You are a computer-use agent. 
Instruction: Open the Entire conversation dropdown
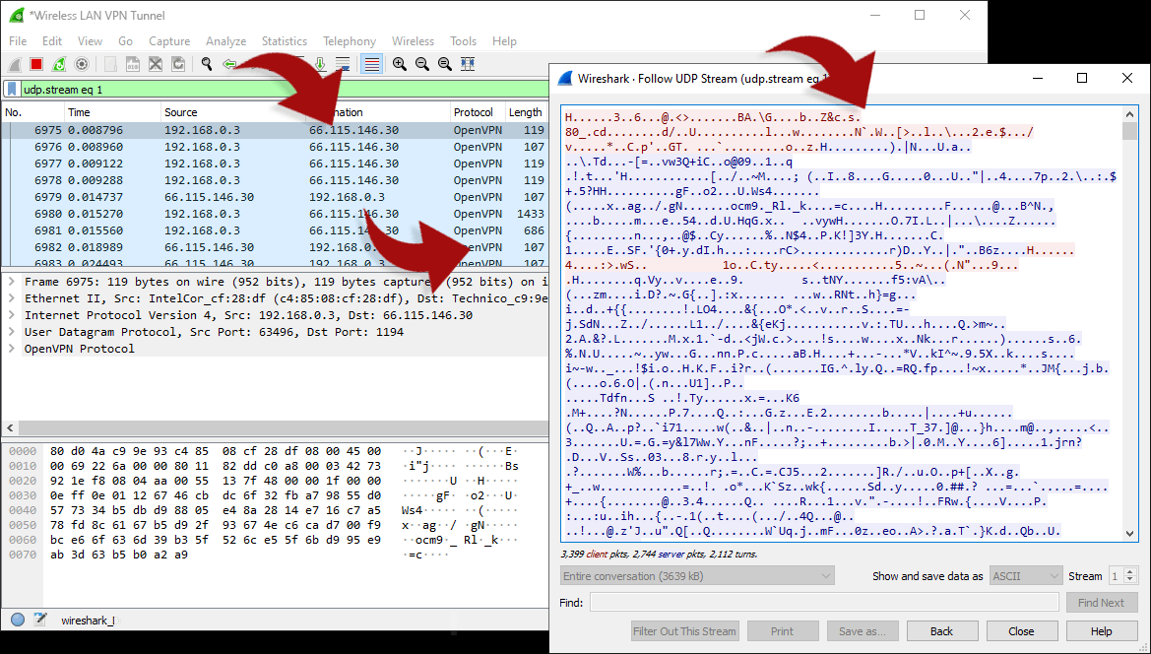click(697, 576)
